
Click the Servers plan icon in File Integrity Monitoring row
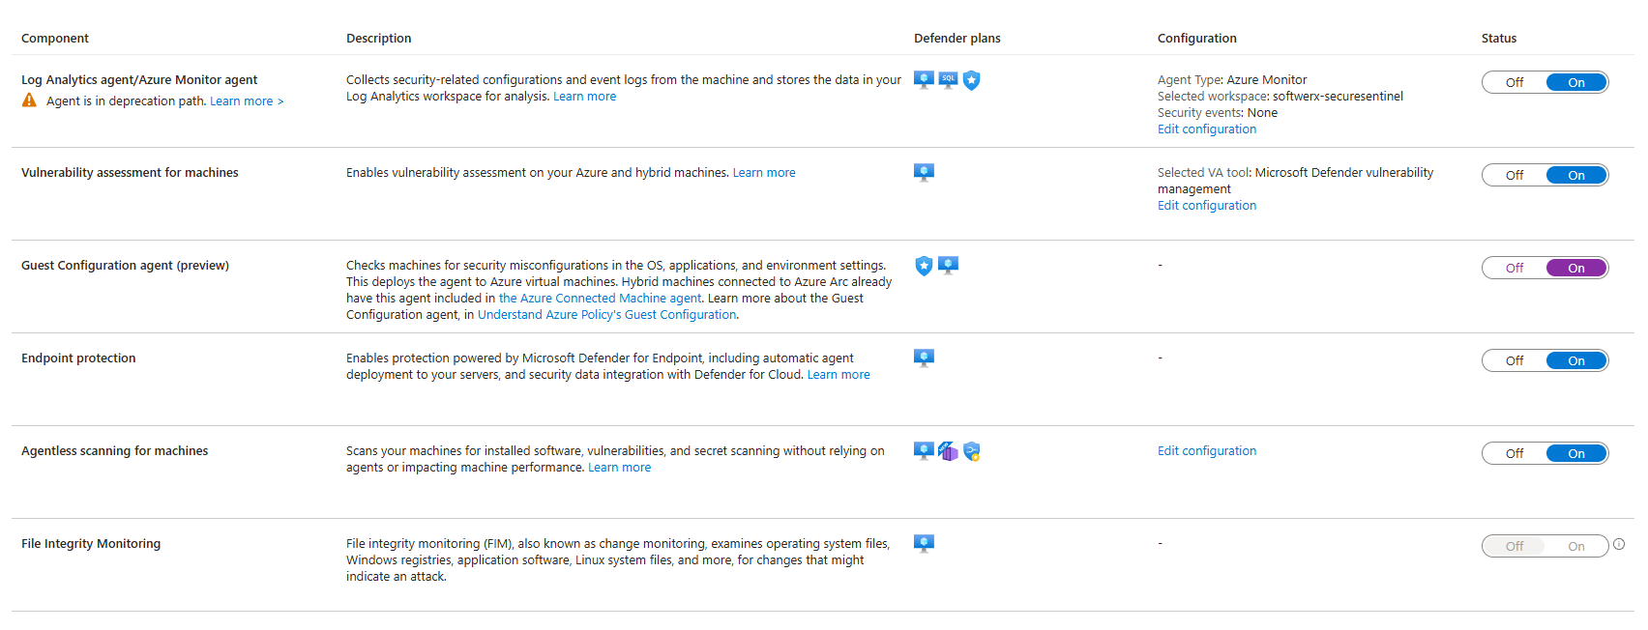(x=924, y=544)
